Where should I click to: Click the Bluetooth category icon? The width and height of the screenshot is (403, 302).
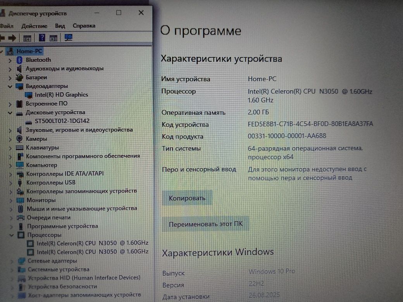pos(19,60)
